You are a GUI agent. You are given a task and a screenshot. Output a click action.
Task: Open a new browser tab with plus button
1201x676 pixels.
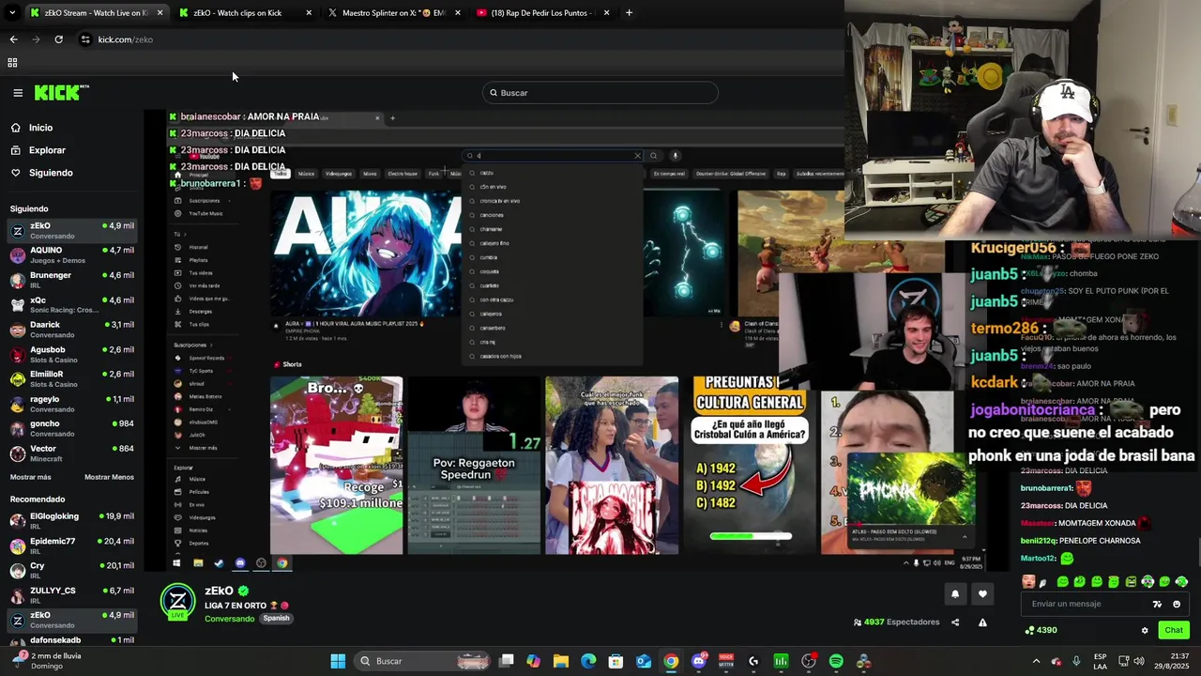[629, 13]
